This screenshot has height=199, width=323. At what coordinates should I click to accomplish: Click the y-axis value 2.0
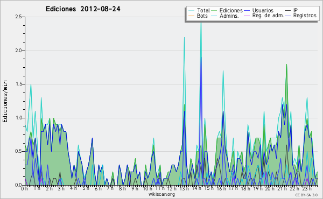pos(18,51)
